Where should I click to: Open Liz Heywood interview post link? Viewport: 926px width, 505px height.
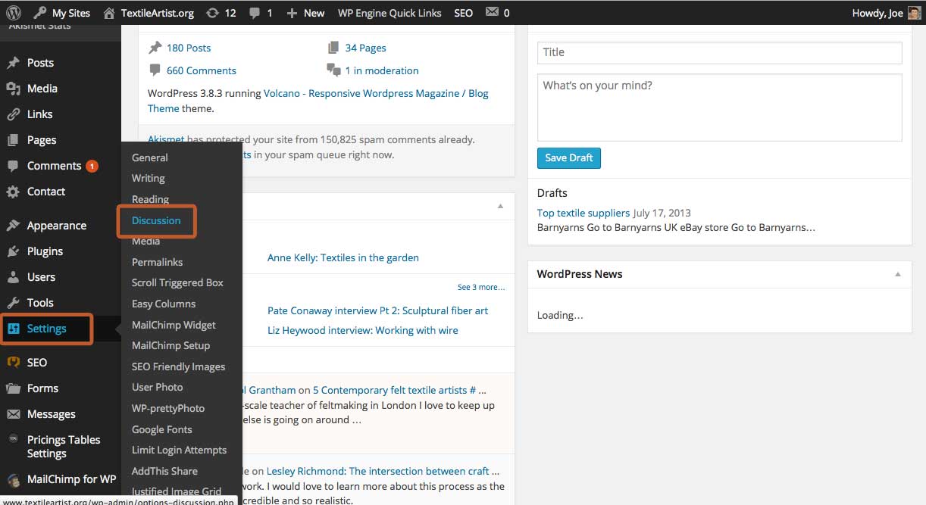[363, 330]
